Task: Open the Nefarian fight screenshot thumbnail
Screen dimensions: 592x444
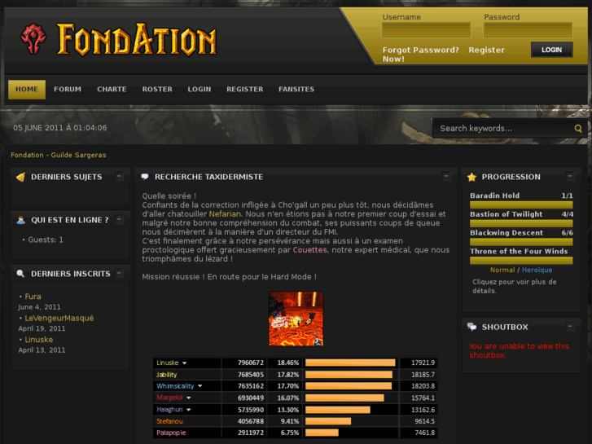Action: click(296, 319)
